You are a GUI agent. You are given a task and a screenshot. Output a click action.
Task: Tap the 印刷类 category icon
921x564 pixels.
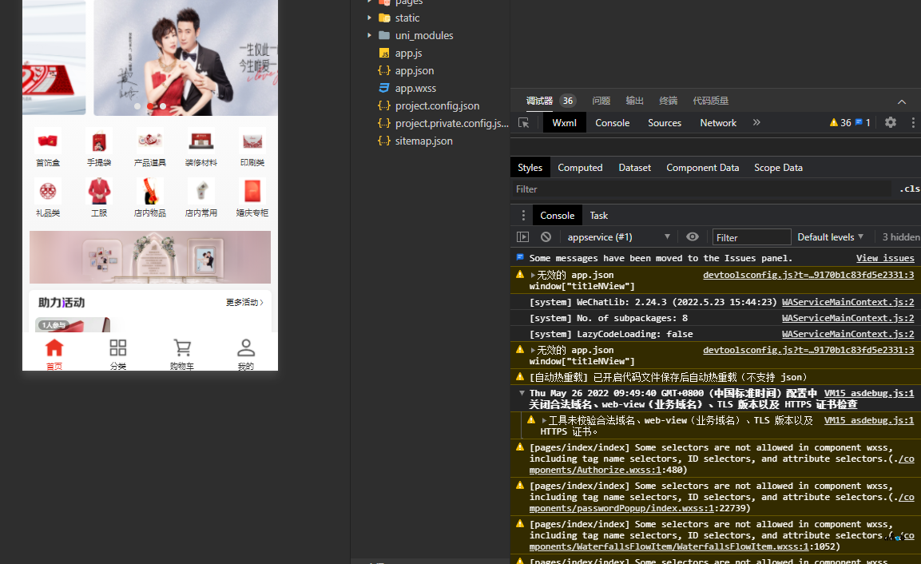tap(252, 141)
